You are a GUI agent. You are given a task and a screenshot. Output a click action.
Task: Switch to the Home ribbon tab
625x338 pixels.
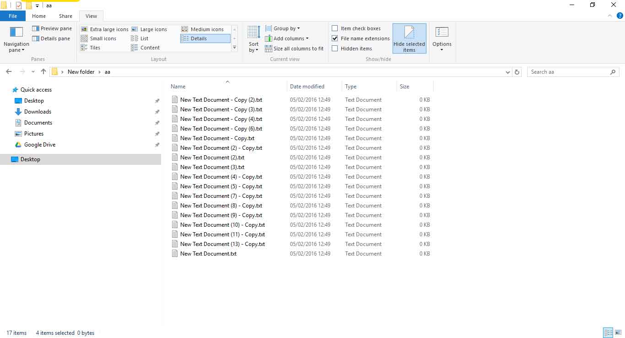[x=39, y=16]
